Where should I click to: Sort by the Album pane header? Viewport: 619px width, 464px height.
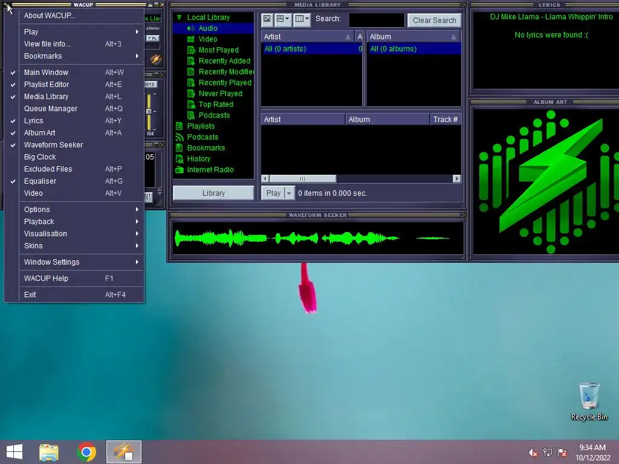tap(413, 37)
